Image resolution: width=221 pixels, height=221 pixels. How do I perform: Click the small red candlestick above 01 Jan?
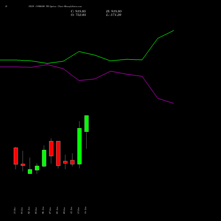tap(23, 165)
